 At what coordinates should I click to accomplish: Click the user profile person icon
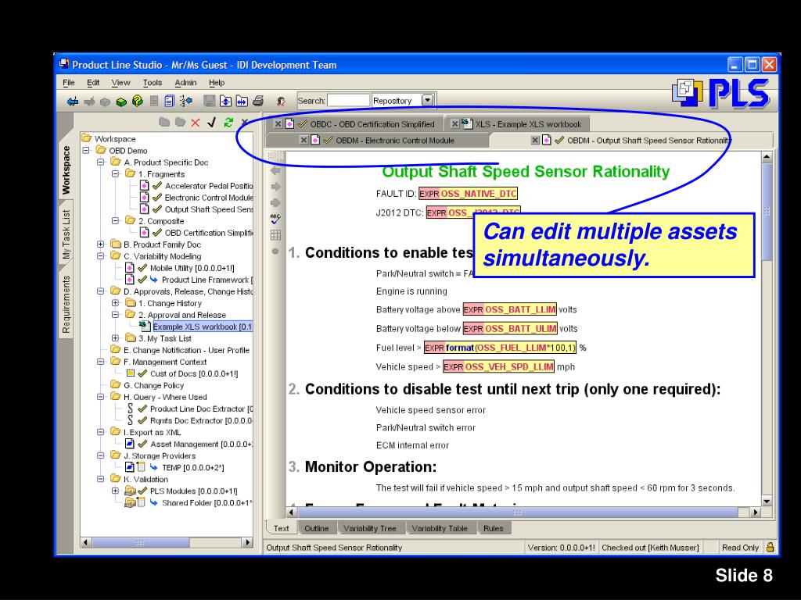[x=281, y=101]
